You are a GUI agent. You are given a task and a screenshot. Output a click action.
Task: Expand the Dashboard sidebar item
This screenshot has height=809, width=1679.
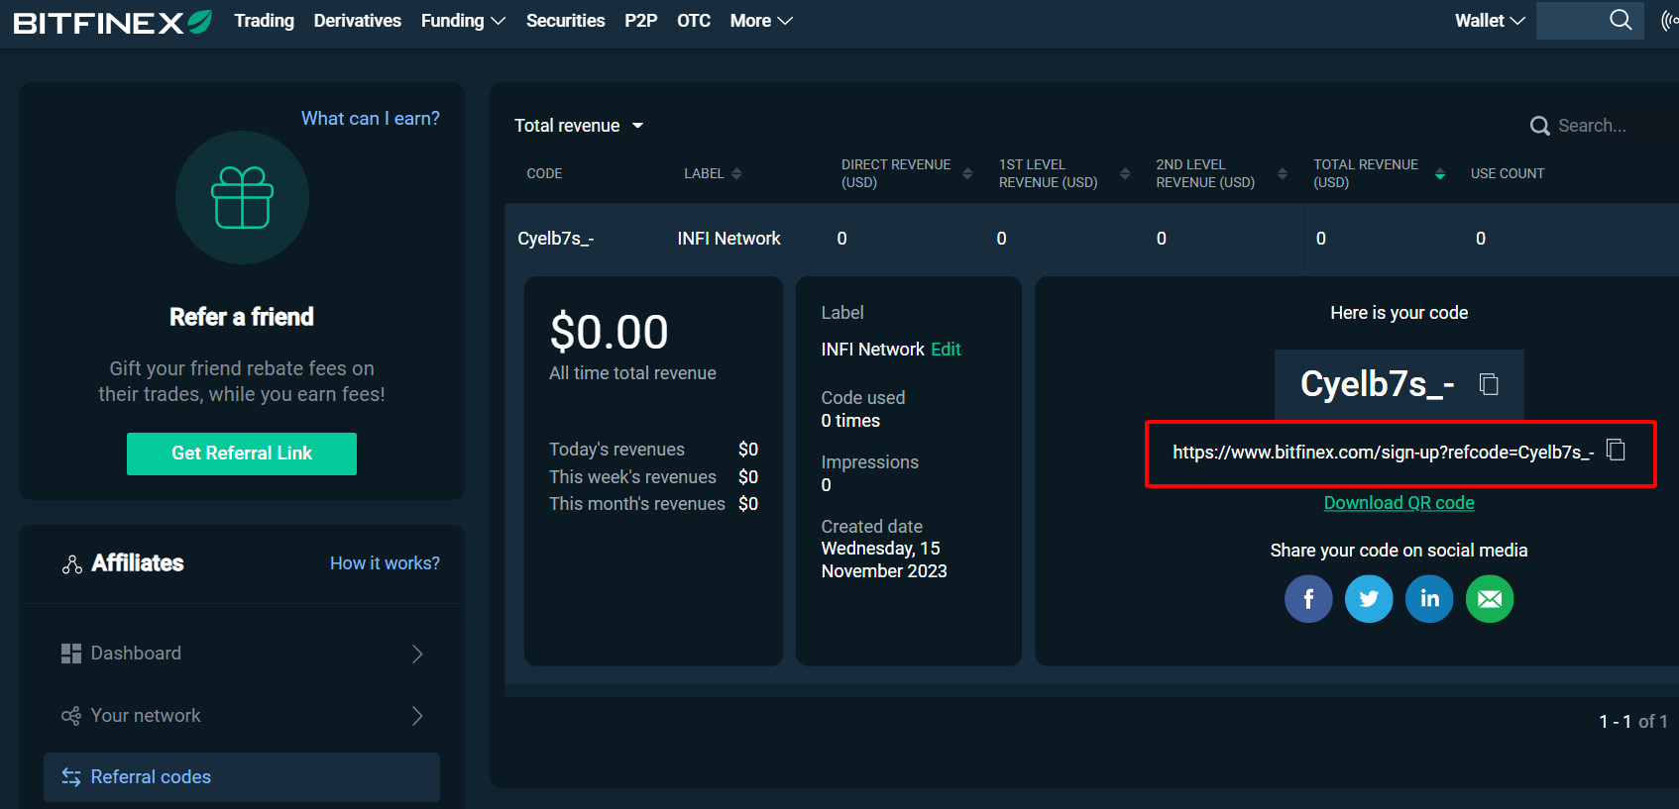coord(241,654)
